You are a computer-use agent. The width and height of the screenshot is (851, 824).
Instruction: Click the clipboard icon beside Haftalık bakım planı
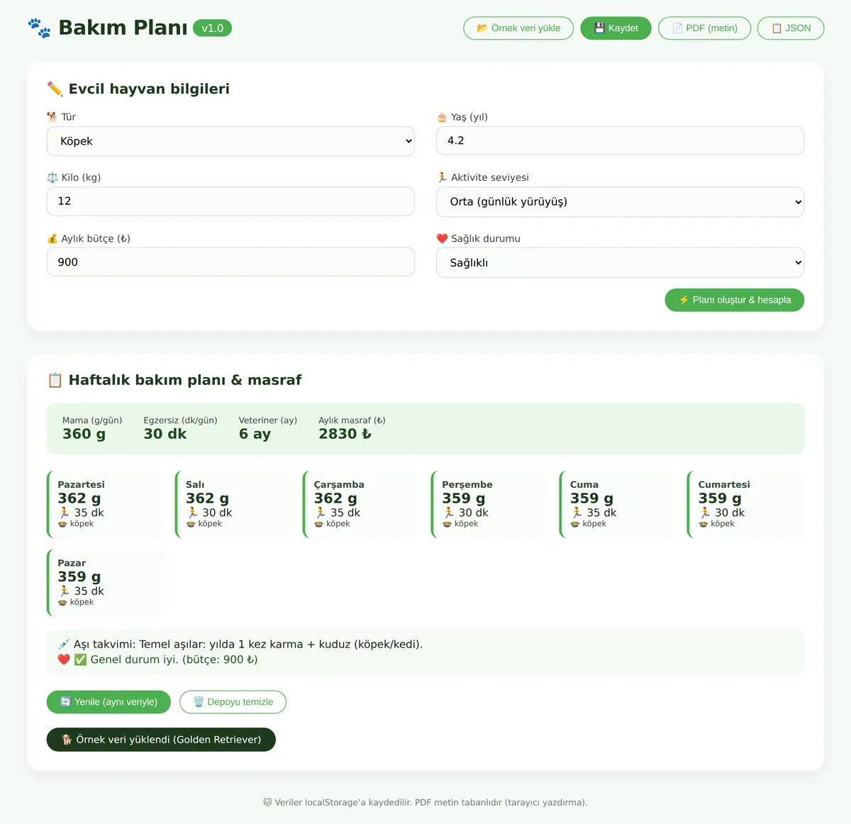(55, 380)
